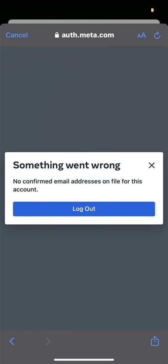The height and width of the screenshot is (364, 168).
Task: Click the blue Log Out button
Action: point(84,209)
